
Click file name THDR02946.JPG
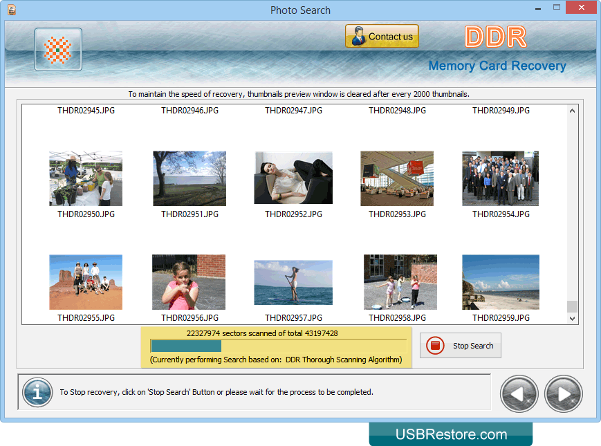pos(189,111)
